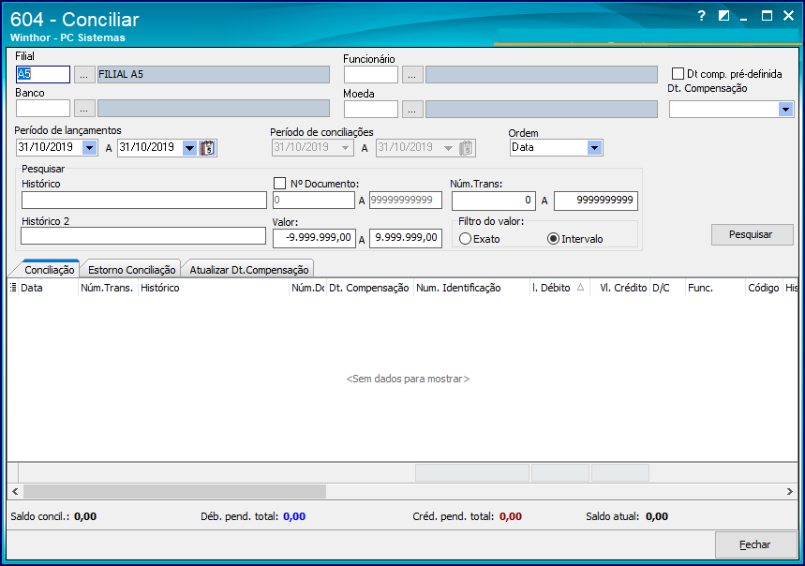
Task: Click disabled calendar icon beside Período de conciliações
Action: (466, 148)
